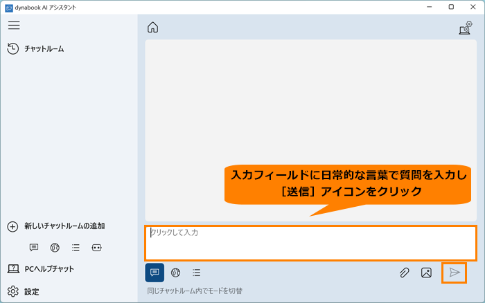The height and width of the screenshot is (303, 485).
Task: Minimize the dynabook AI アシスタント window
Action: pyautogui.click(x=429, y=7)
